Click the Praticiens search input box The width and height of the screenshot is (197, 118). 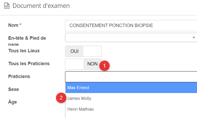click(131, 76)
